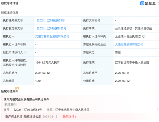Viewport: 159px width, 122px height.
Task: Click the 执行通知书文号 label cell
Action: (17, 20)
